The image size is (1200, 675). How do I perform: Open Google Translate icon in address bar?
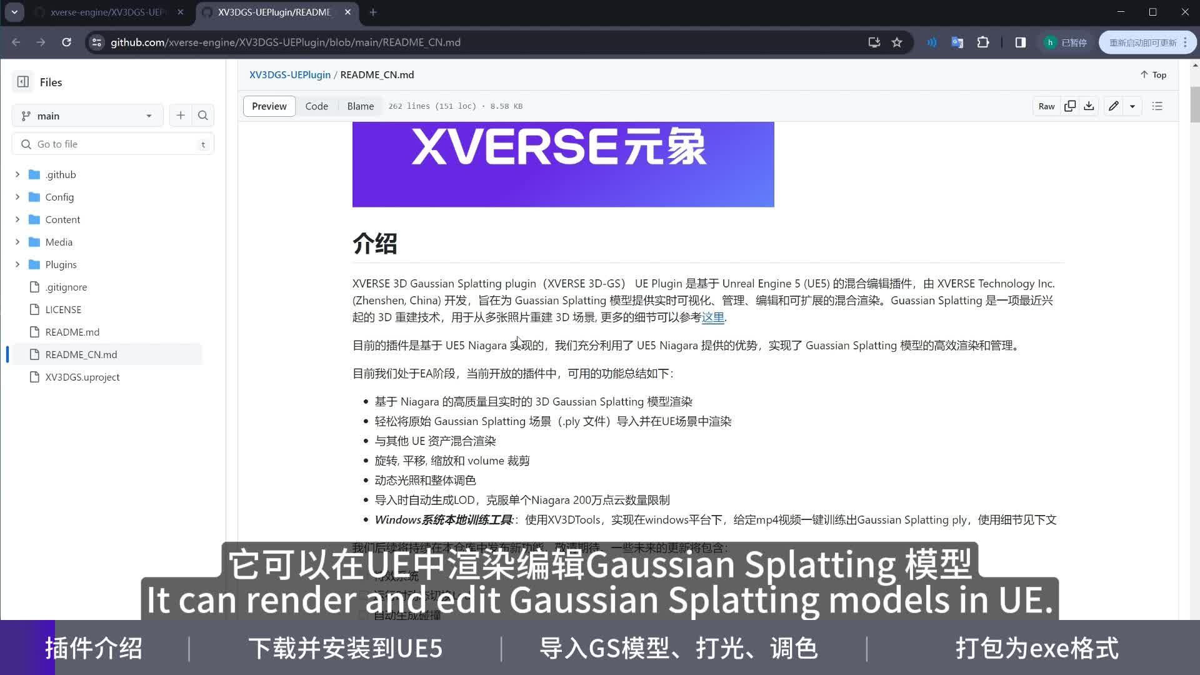tap(957, 42)
